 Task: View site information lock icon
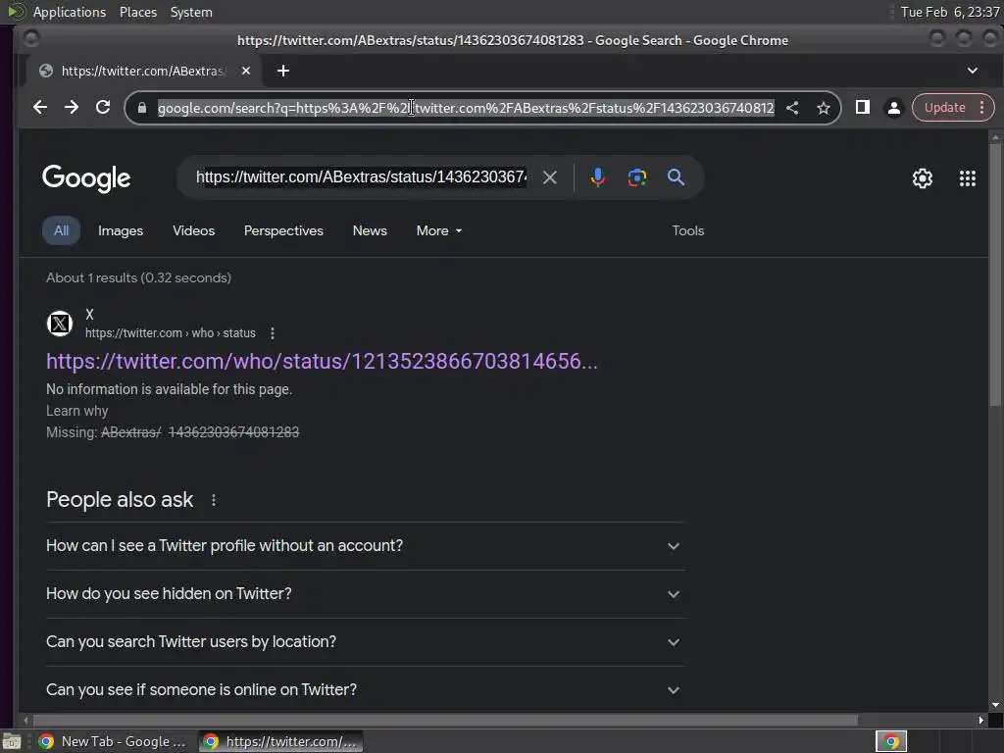(x=142, y=108)
